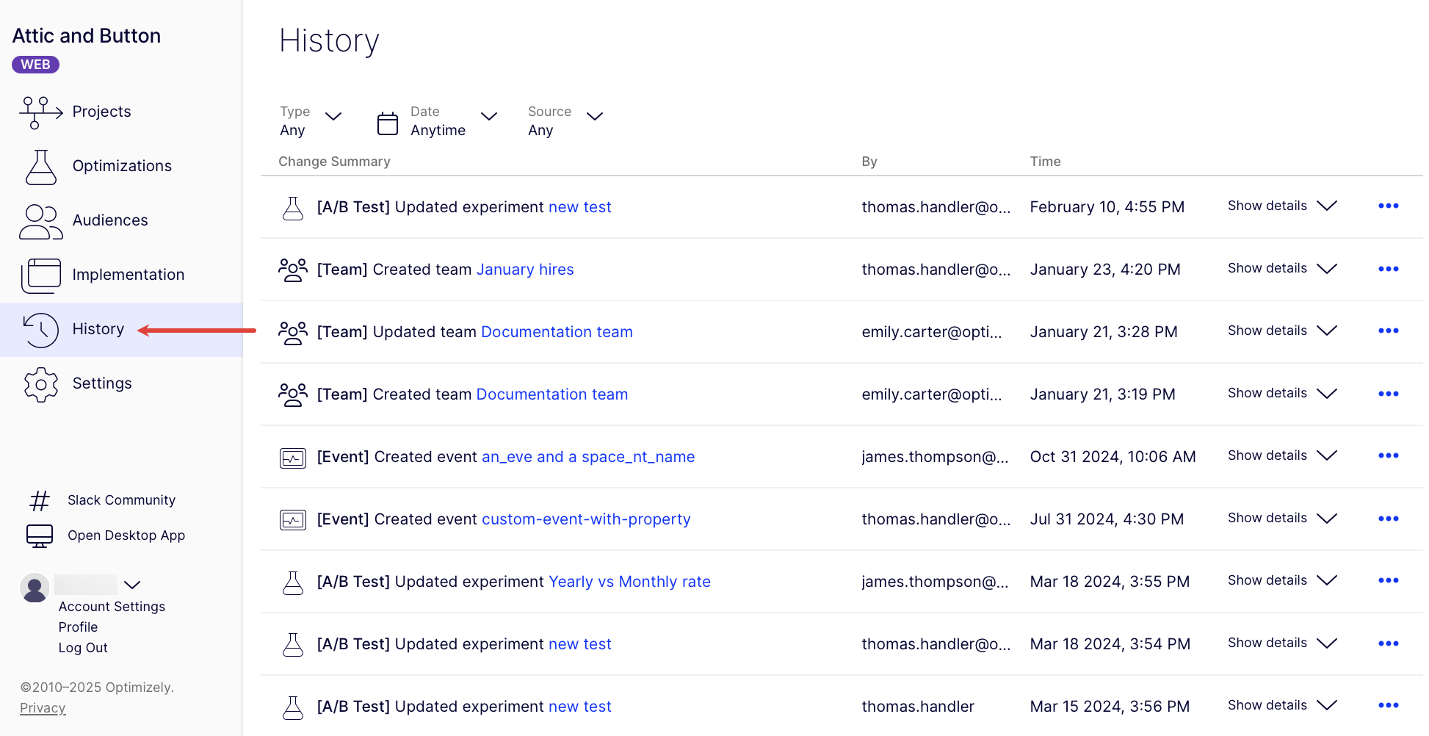Open the Yearly vs Monthly rate link
This screenshot has height=736, width=1429.
[x=629, y=582]
